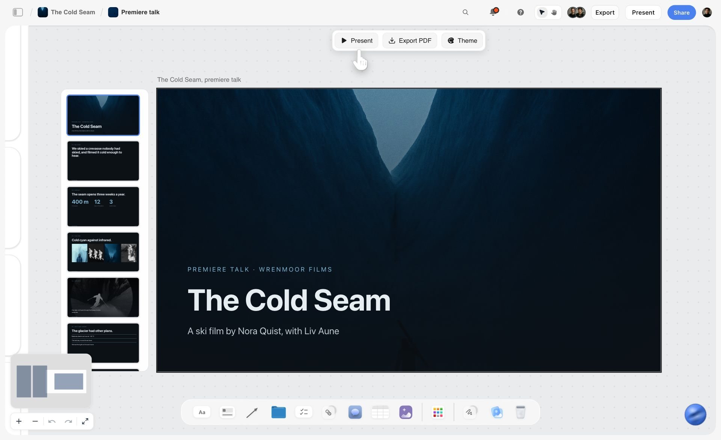Select The Cold Seam title slide thumbnail
The image size is (721, 440).
103,115
